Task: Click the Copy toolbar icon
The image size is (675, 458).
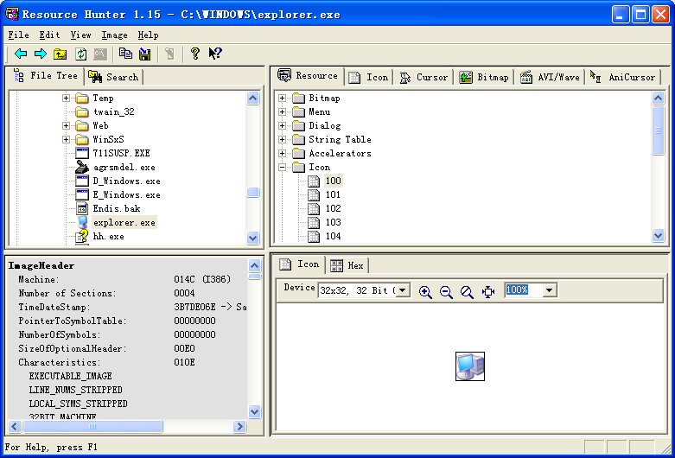Action: 125,54
